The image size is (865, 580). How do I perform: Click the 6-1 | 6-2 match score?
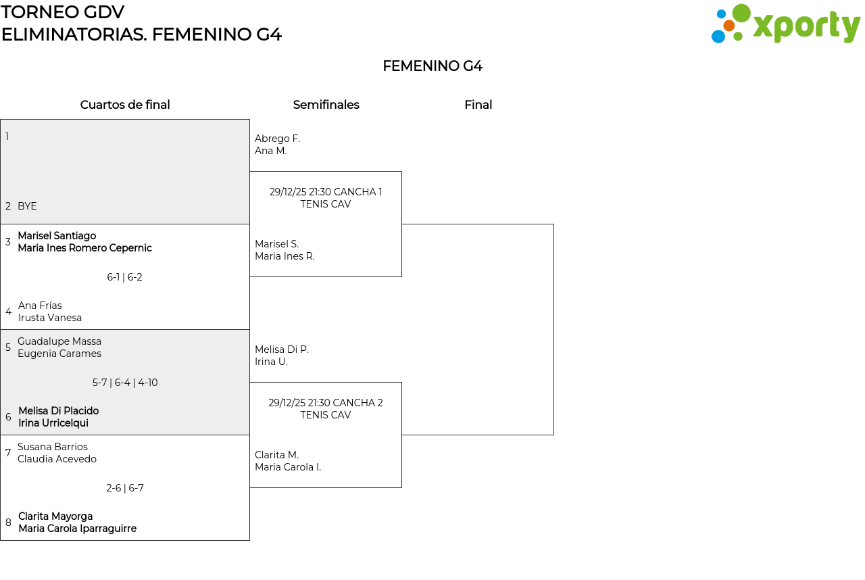[124, 277]
